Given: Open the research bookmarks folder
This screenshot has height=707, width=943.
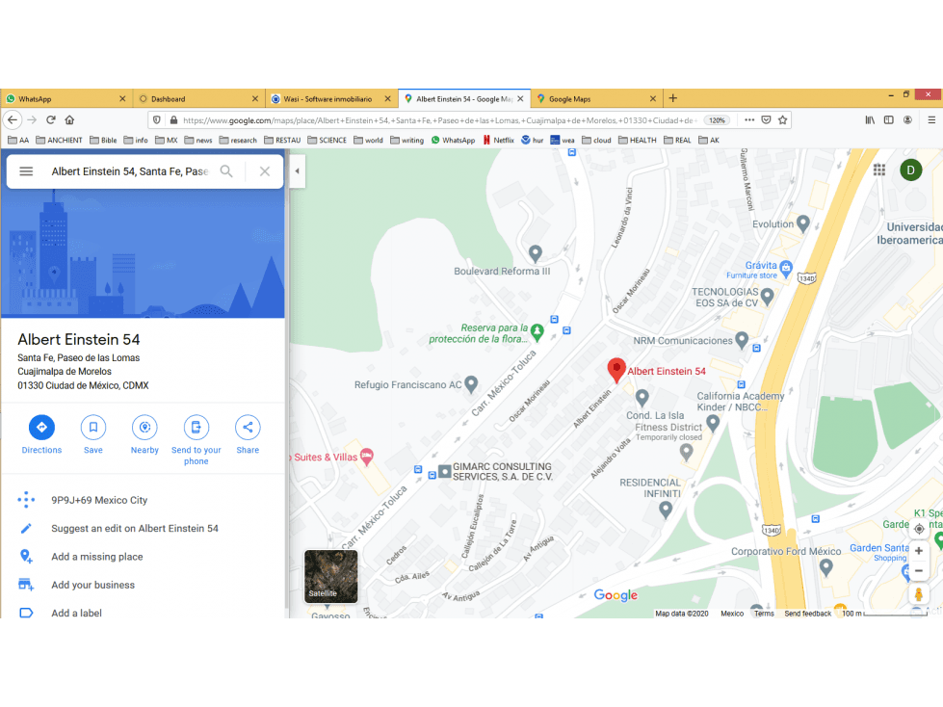Looking at the screenshot, I should (x=238, y=140).
